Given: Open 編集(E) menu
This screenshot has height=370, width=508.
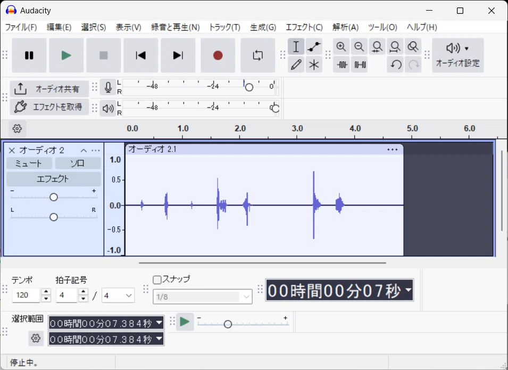Looking at the screenshot, I should pyautogui.click(x=59, y=27).
